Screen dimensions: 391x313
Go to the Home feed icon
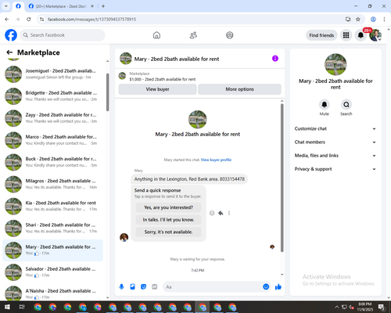pyautogui.click(x=156, y=35)
